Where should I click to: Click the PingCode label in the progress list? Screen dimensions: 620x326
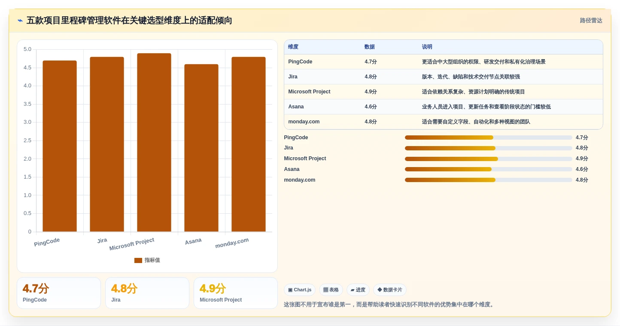click(x=296, y=138)
